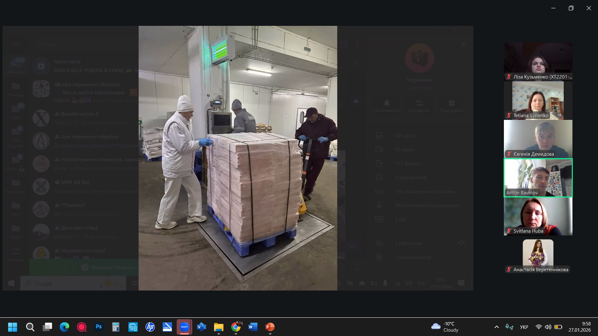This screenshot has height=336, width=598.
Task: Open the clock and date flyout
Action: pyautogui.click(x=579, y=327)
